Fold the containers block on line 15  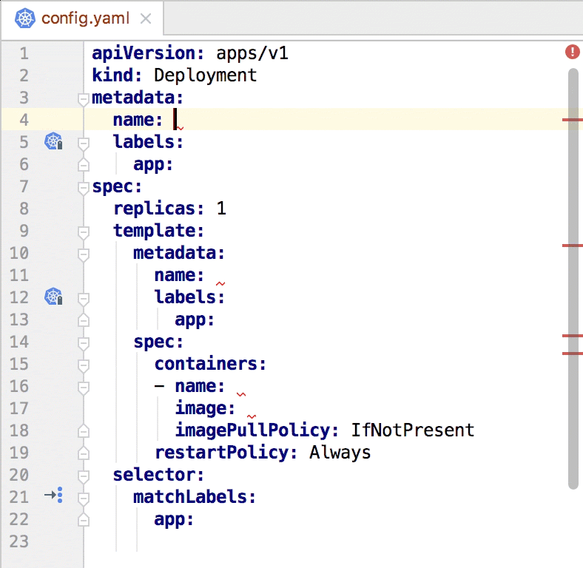pos(83,364)
